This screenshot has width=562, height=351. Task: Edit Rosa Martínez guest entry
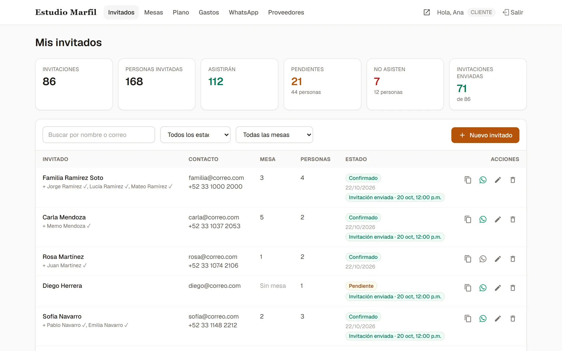pos(498,259)
